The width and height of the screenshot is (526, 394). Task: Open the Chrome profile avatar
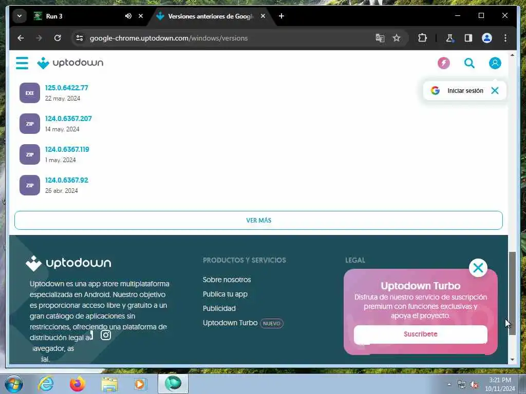click(x=487, y=38)
